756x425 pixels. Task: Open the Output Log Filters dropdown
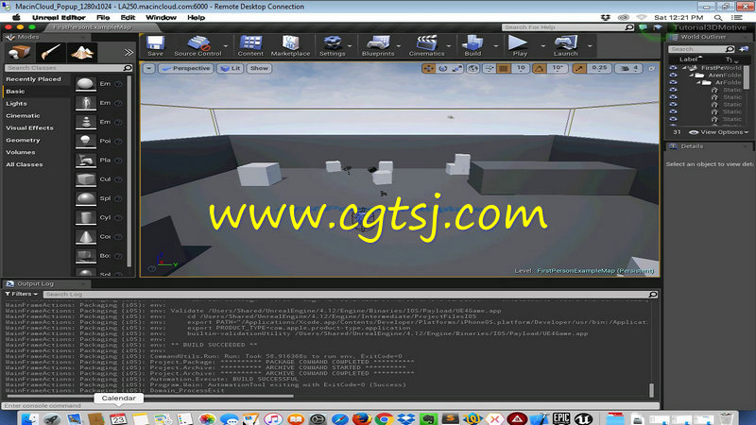tap(22, 294)
